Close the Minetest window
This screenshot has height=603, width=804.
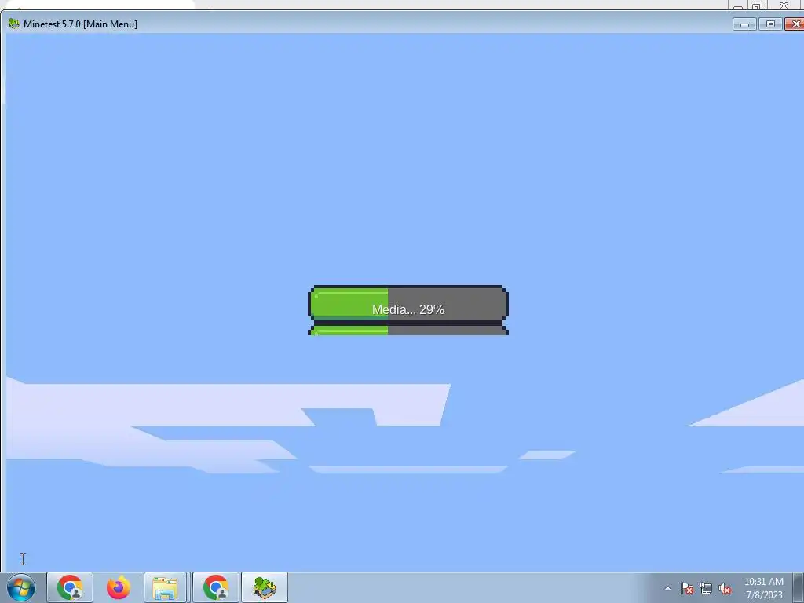[x=795, y=24]
